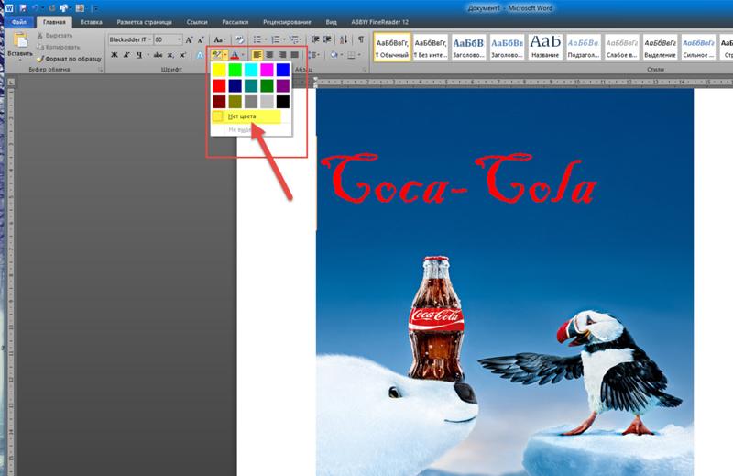The height and width of the screenshot is (476, 733).
Task: Pick the yellow highlight swatch
Action: (219, 70)
